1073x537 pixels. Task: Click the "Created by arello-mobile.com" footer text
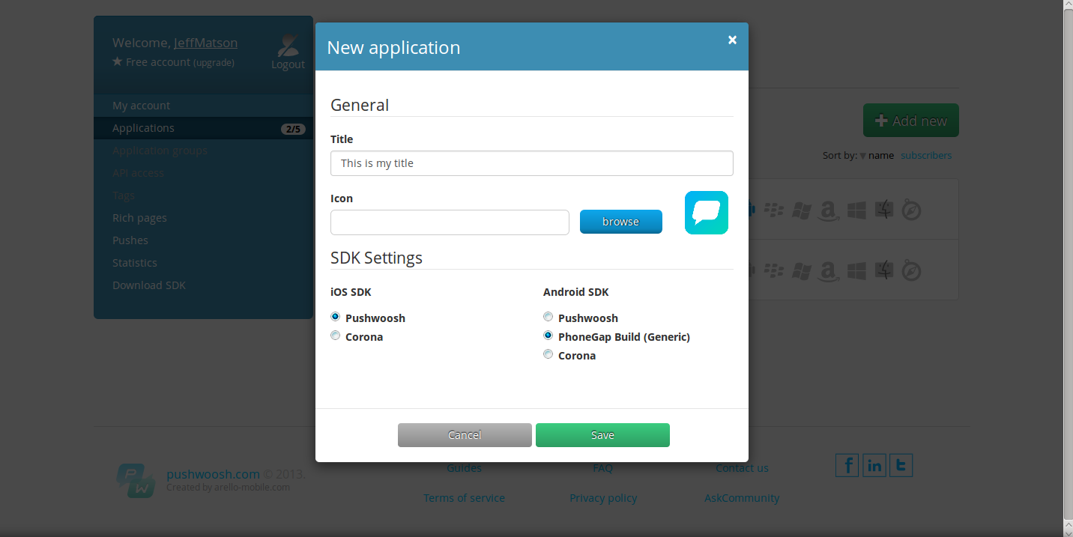coord(228,488)
